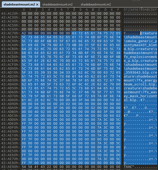Click address label 43:ADD0h

click(10, 120)
